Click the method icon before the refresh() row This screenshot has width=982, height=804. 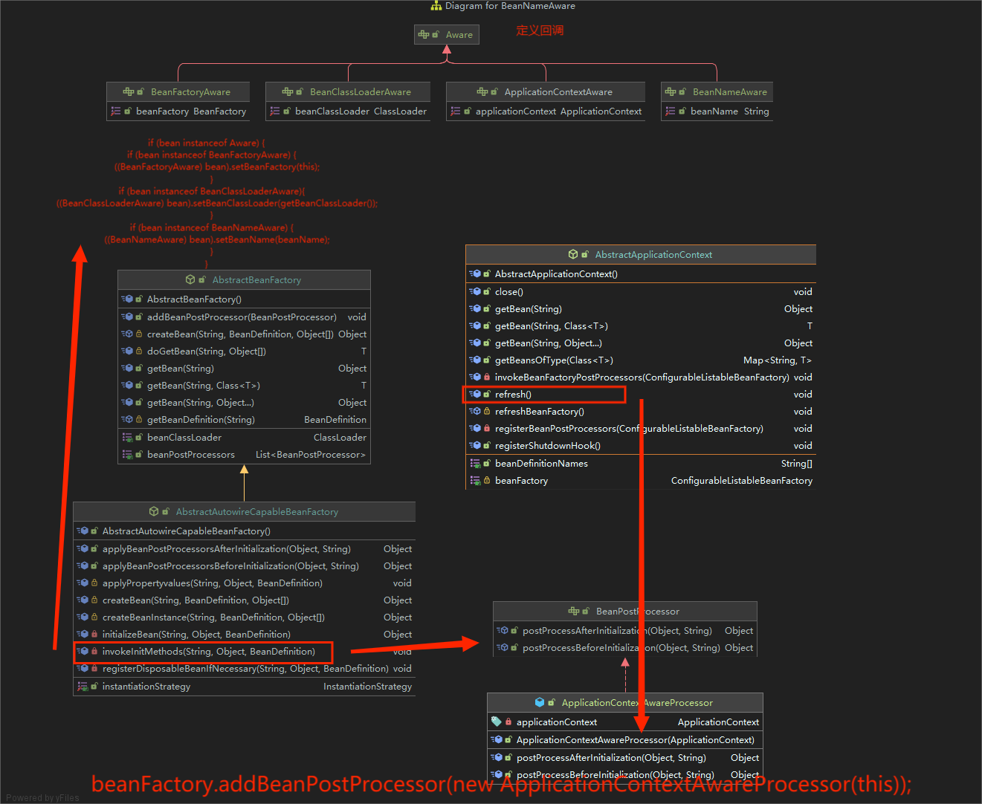[x=475, y=394]
